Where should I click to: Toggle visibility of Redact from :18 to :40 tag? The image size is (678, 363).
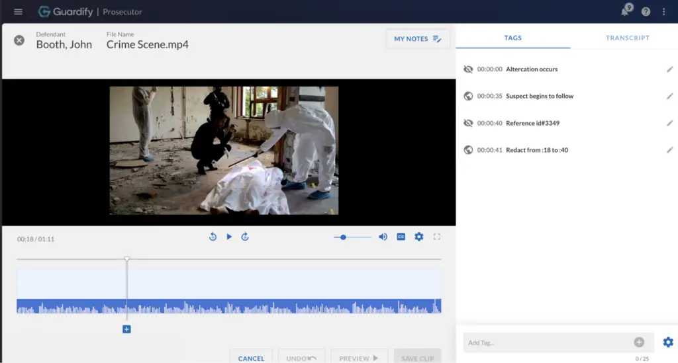[468, 150]
